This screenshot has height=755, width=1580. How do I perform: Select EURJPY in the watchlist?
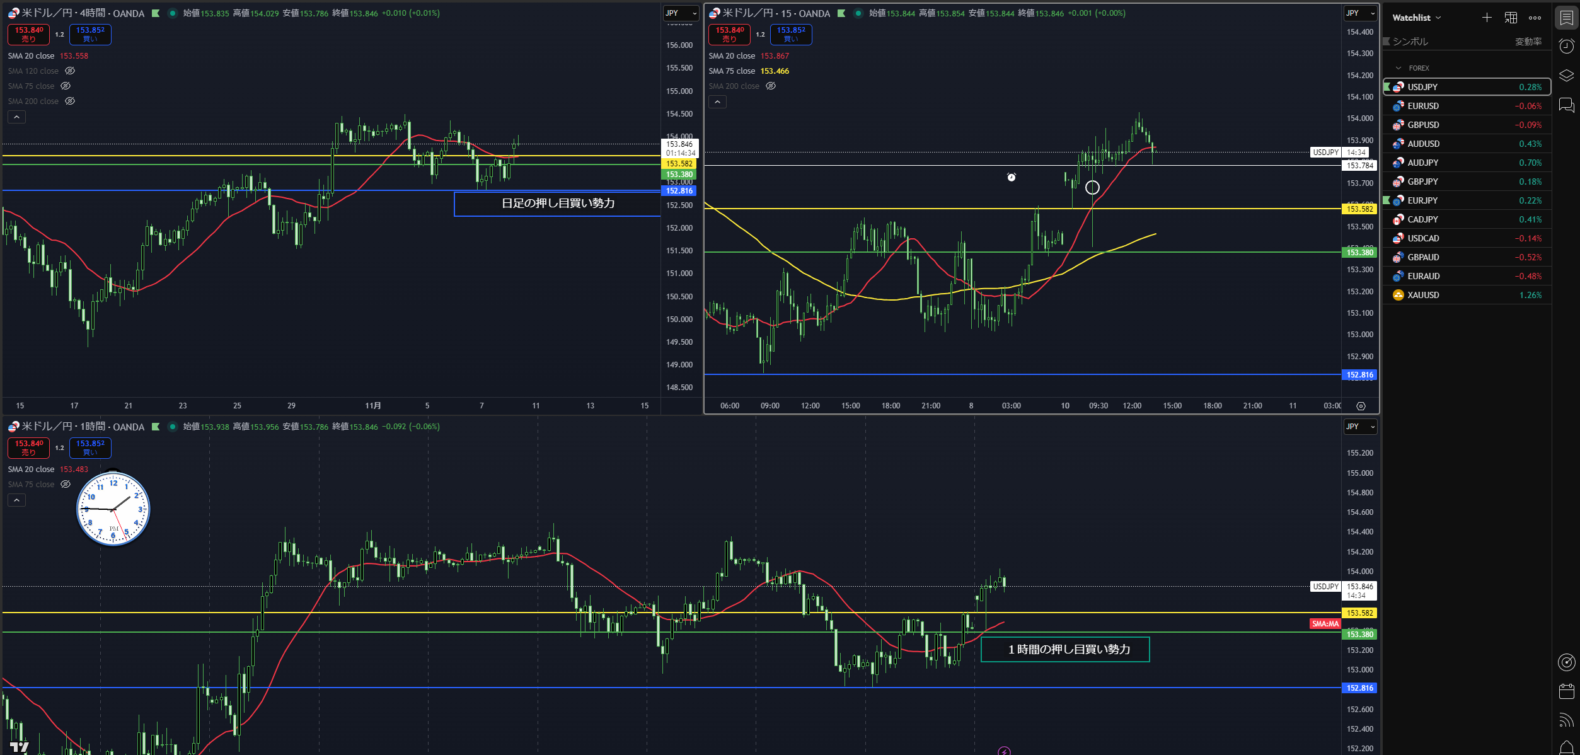coord(1422,200)
